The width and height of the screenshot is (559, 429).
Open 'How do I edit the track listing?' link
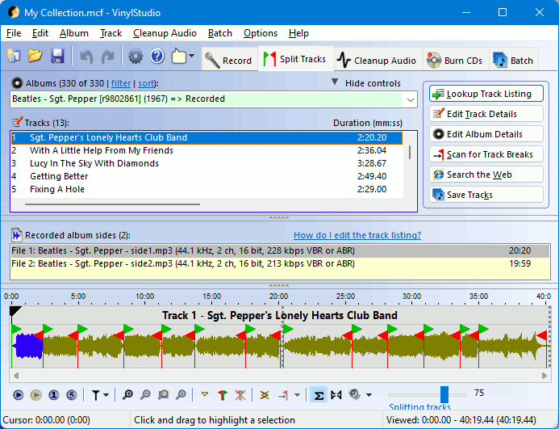coord(357,235)
